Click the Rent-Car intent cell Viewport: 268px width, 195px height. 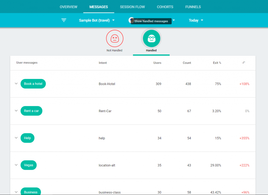coord(105,111)
